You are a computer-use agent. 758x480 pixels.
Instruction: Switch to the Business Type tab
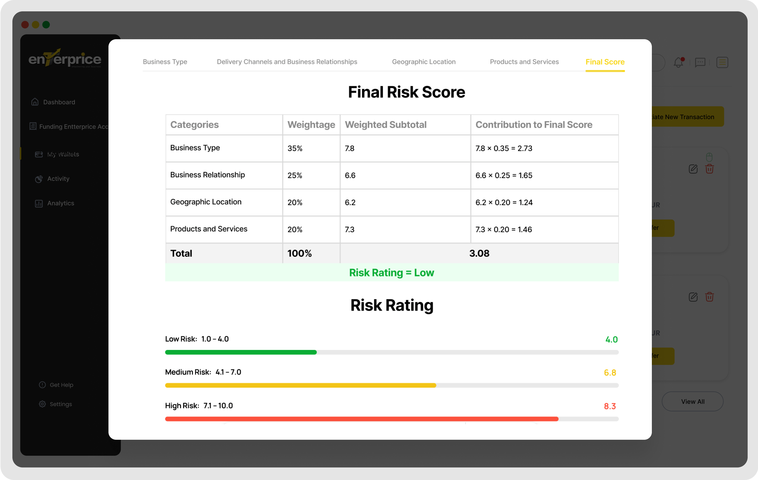165,62
